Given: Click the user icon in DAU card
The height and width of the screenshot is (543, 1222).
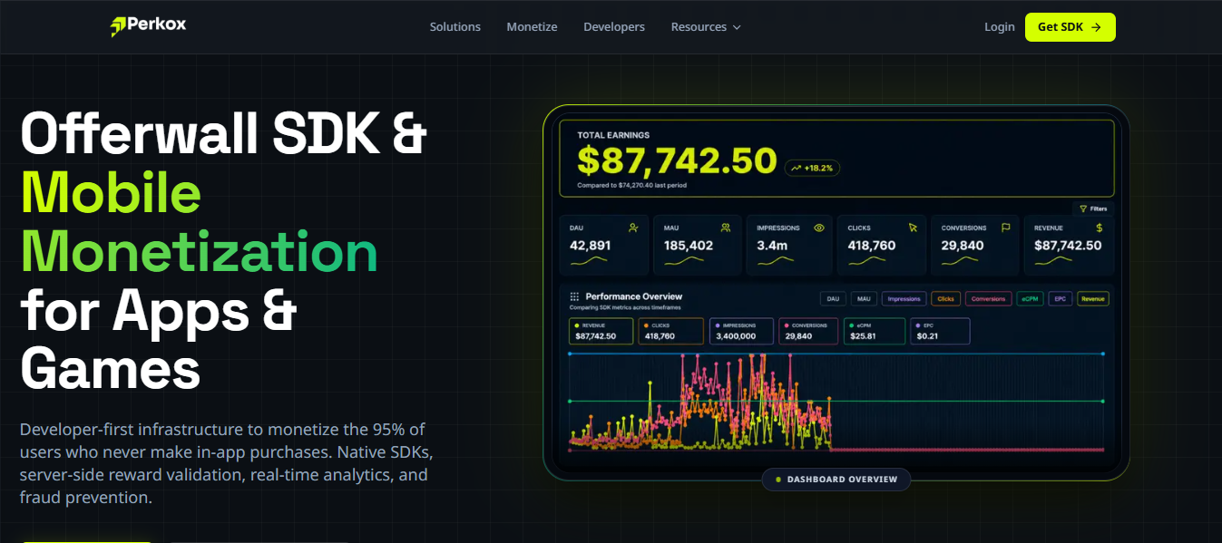Looking at the screenshot, I should (633, 228).
